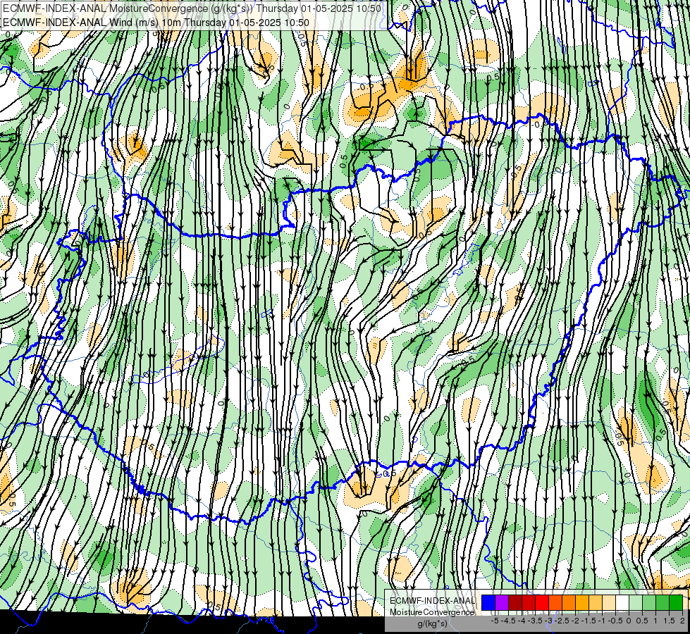The image size is (690, 634).
Task: Pick the bright red swatch left of -3
Action: pyautogui.click(x=542, y=602)
